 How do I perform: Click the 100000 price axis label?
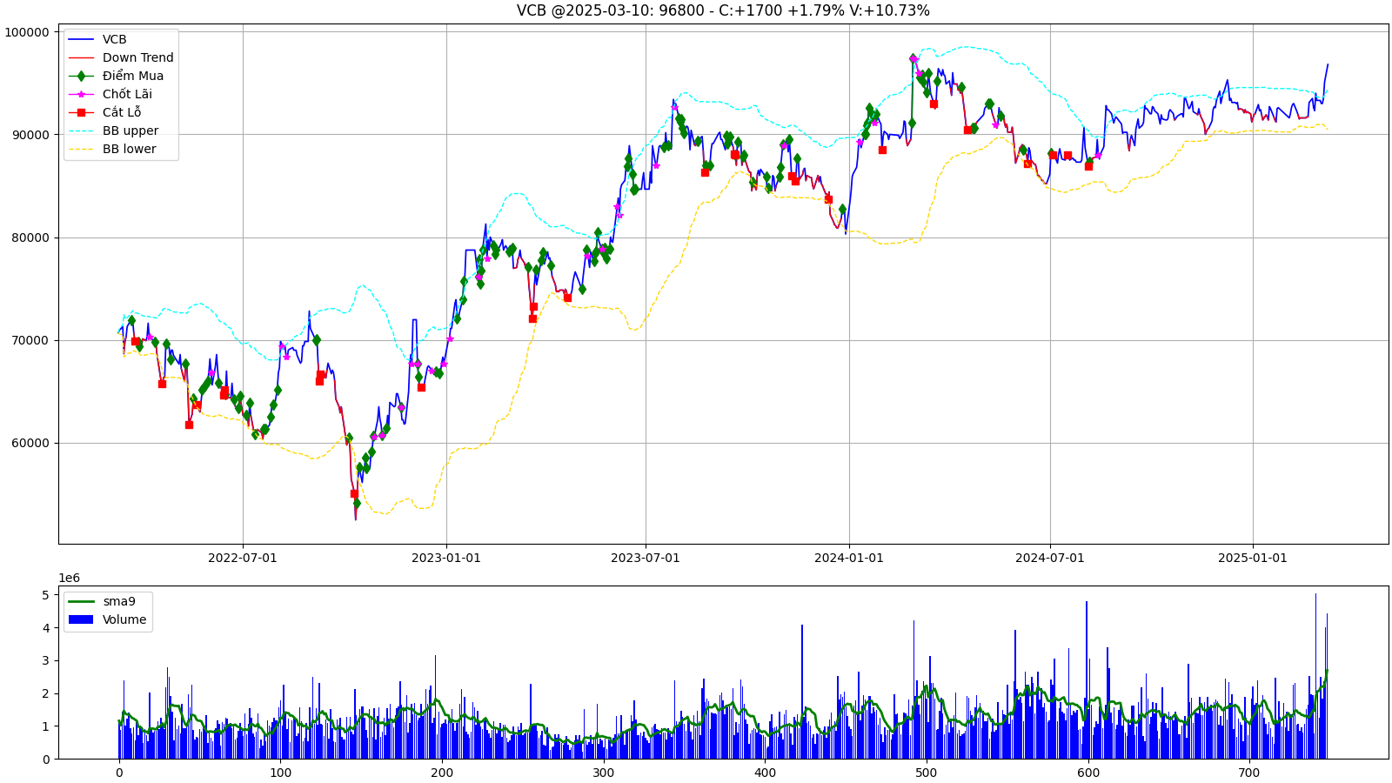[27, 32]
